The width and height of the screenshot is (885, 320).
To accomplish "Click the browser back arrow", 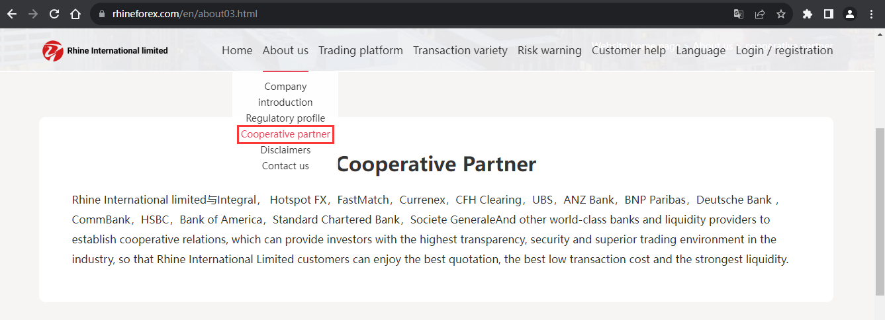I will tap(12, 14).
